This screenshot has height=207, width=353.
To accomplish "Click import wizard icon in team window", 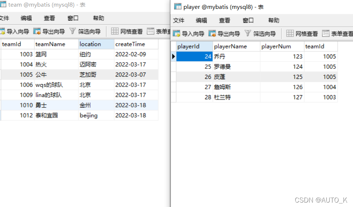I will (3, 31).
